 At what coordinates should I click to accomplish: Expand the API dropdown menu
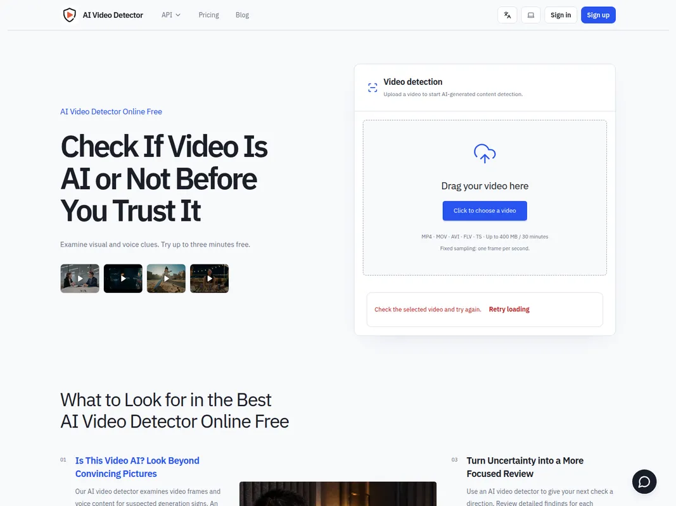170,15
